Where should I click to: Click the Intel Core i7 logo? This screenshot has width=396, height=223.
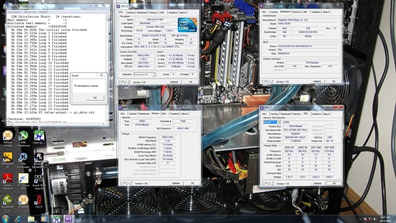click(187, 25)
